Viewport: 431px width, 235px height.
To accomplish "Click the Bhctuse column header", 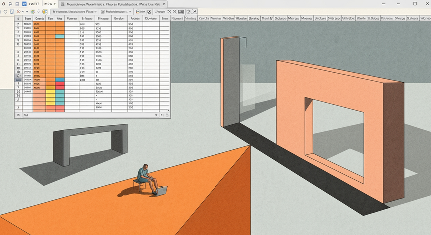I will tap(103, 18).
